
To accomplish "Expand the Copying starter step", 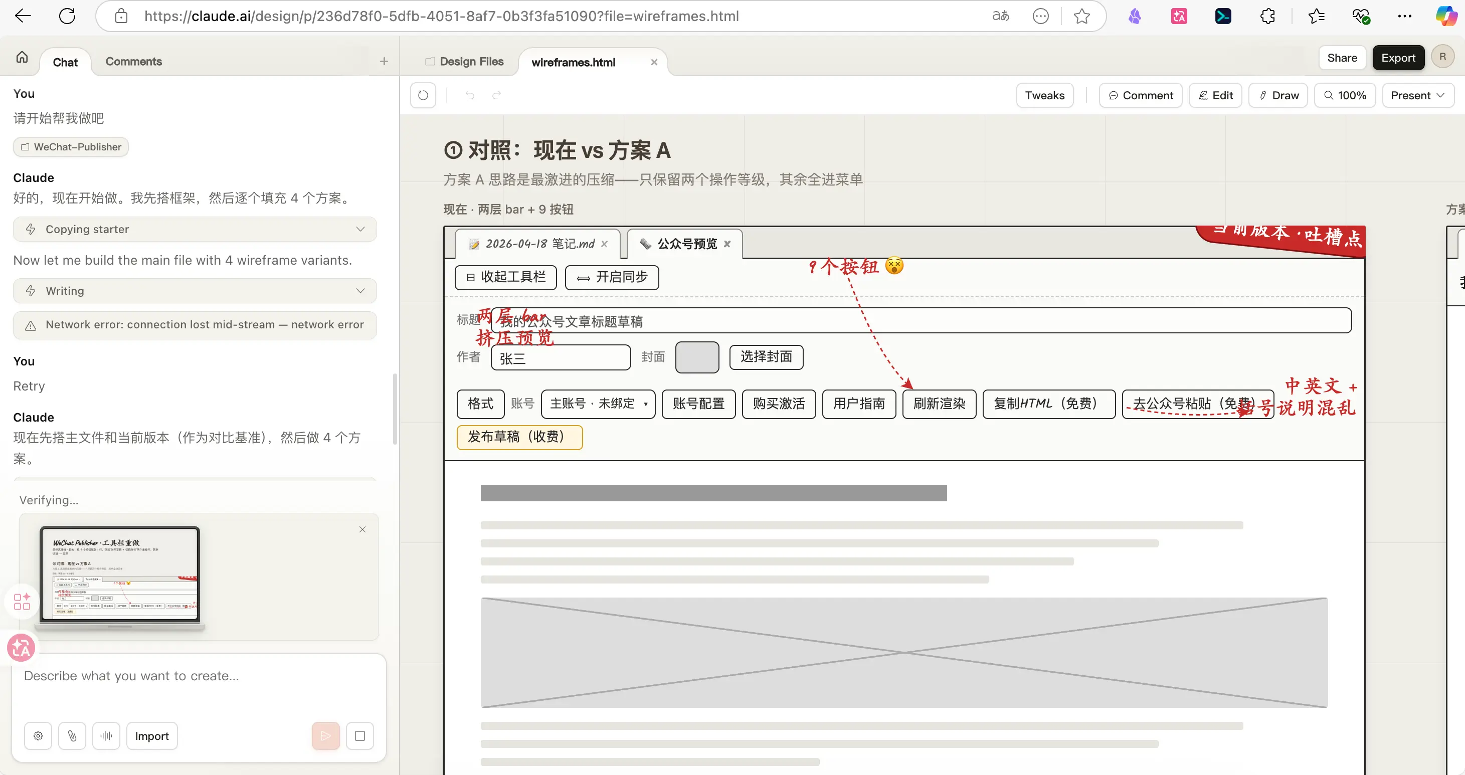I will tap(195, 229).
